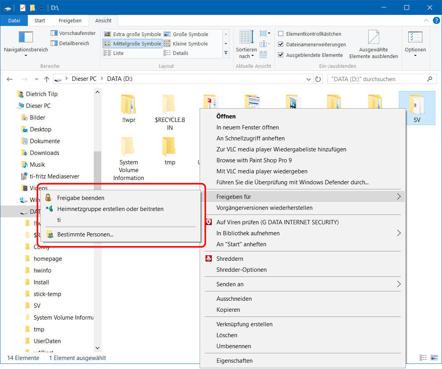Click the up-arrow parent folder button

coord(47,79)
